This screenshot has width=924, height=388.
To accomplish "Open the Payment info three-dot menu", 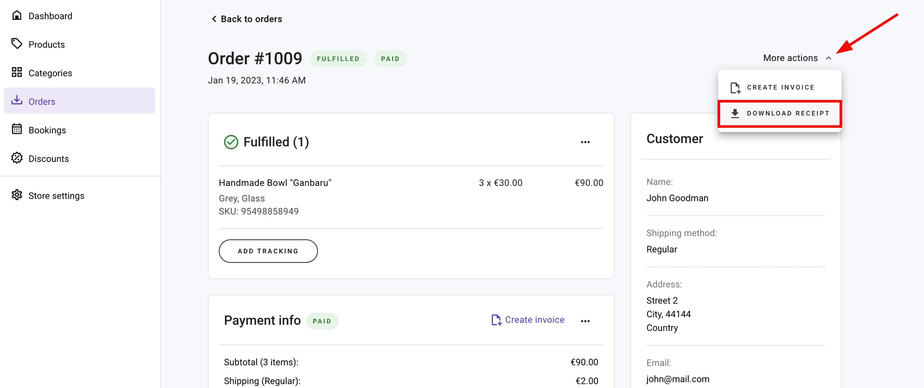I will click(585, 321).
